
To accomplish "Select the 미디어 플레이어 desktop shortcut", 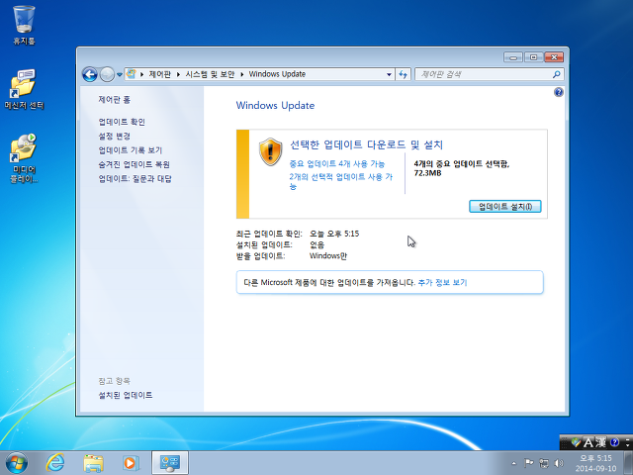I will coord(24,158).
